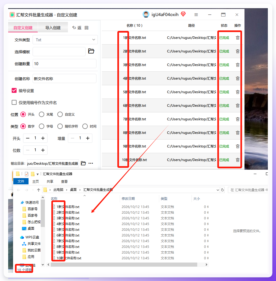This screenshot has height=281, width=276.
Task: Select the 字母 type radio button
Action: [x=41, y=126]
